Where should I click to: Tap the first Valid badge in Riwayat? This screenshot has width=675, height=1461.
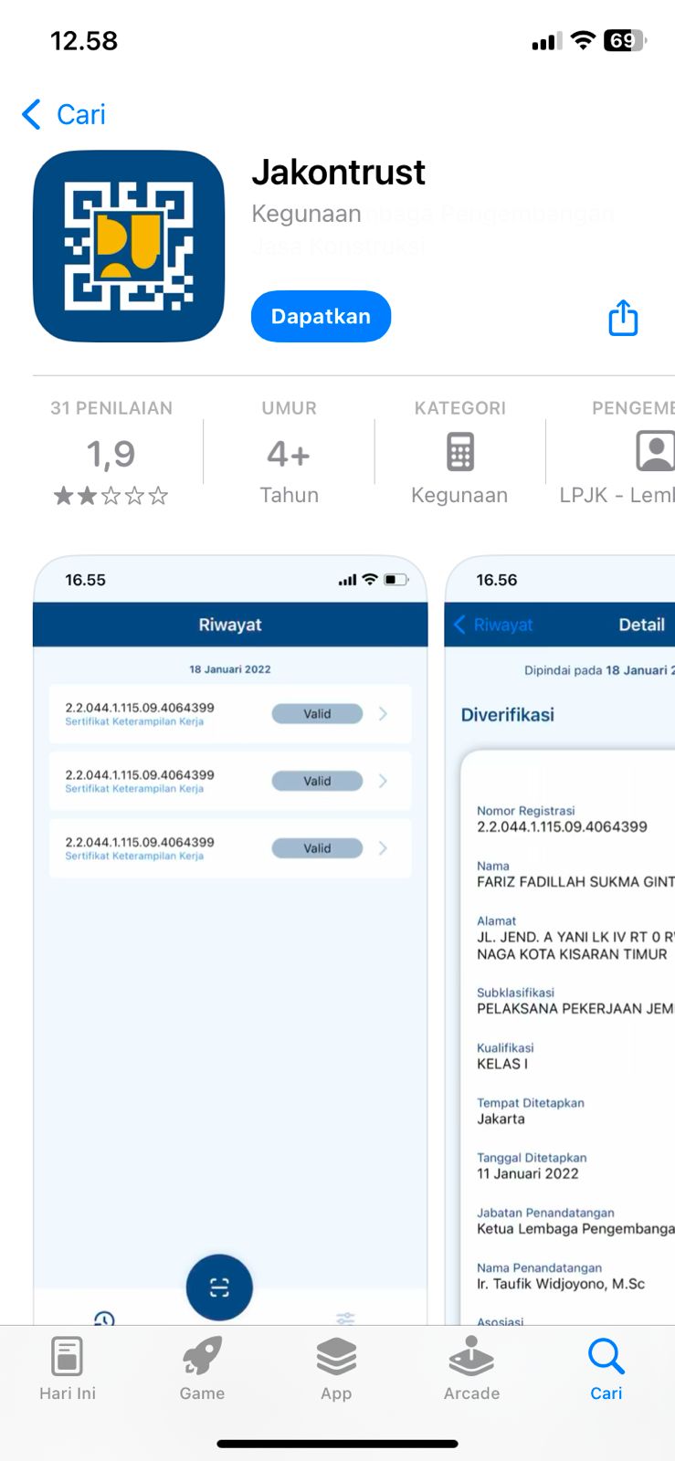(x=317, y=714)
